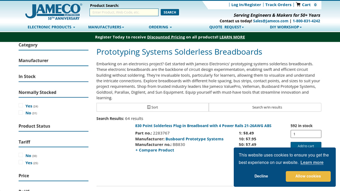Click the 1-800-831-4242 phone link
The image size is (340, 191).
tap(306, 21)
